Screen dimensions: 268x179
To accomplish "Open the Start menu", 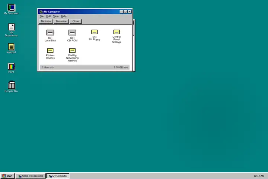I will coord(7,176).
